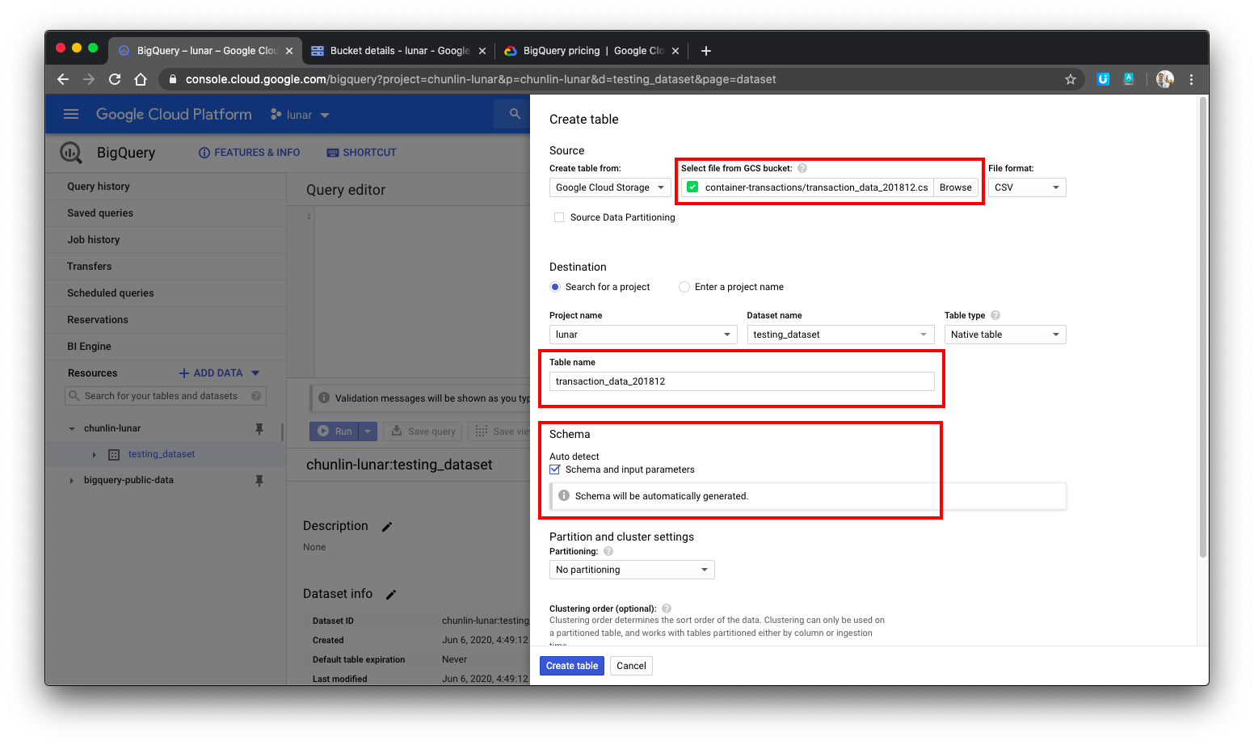This screenshot has width=1254, height=745.
Task: Click the help icon next to GCS bucket field
Action: (x=801, y=168)
